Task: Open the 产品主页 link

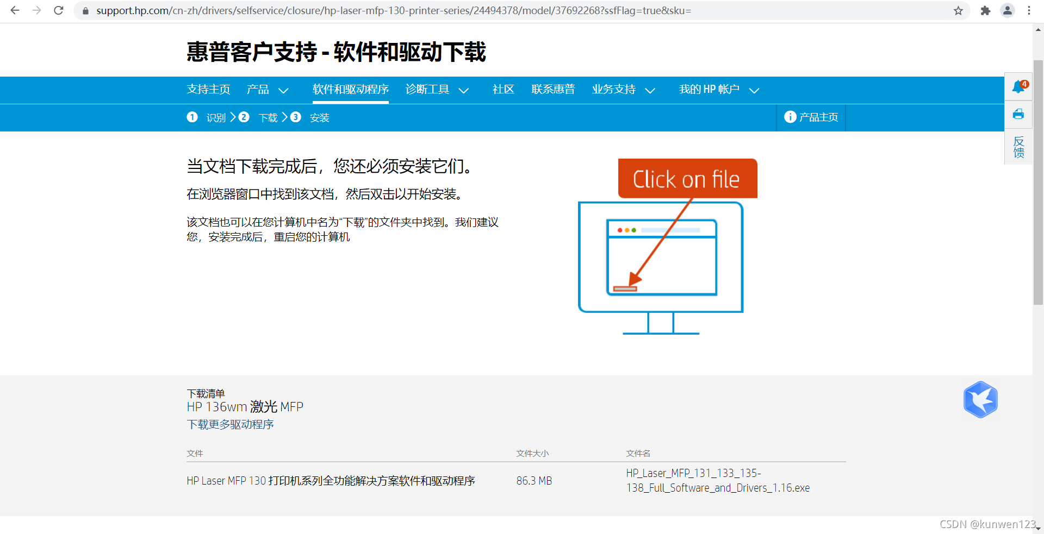Action: (818, 117)
